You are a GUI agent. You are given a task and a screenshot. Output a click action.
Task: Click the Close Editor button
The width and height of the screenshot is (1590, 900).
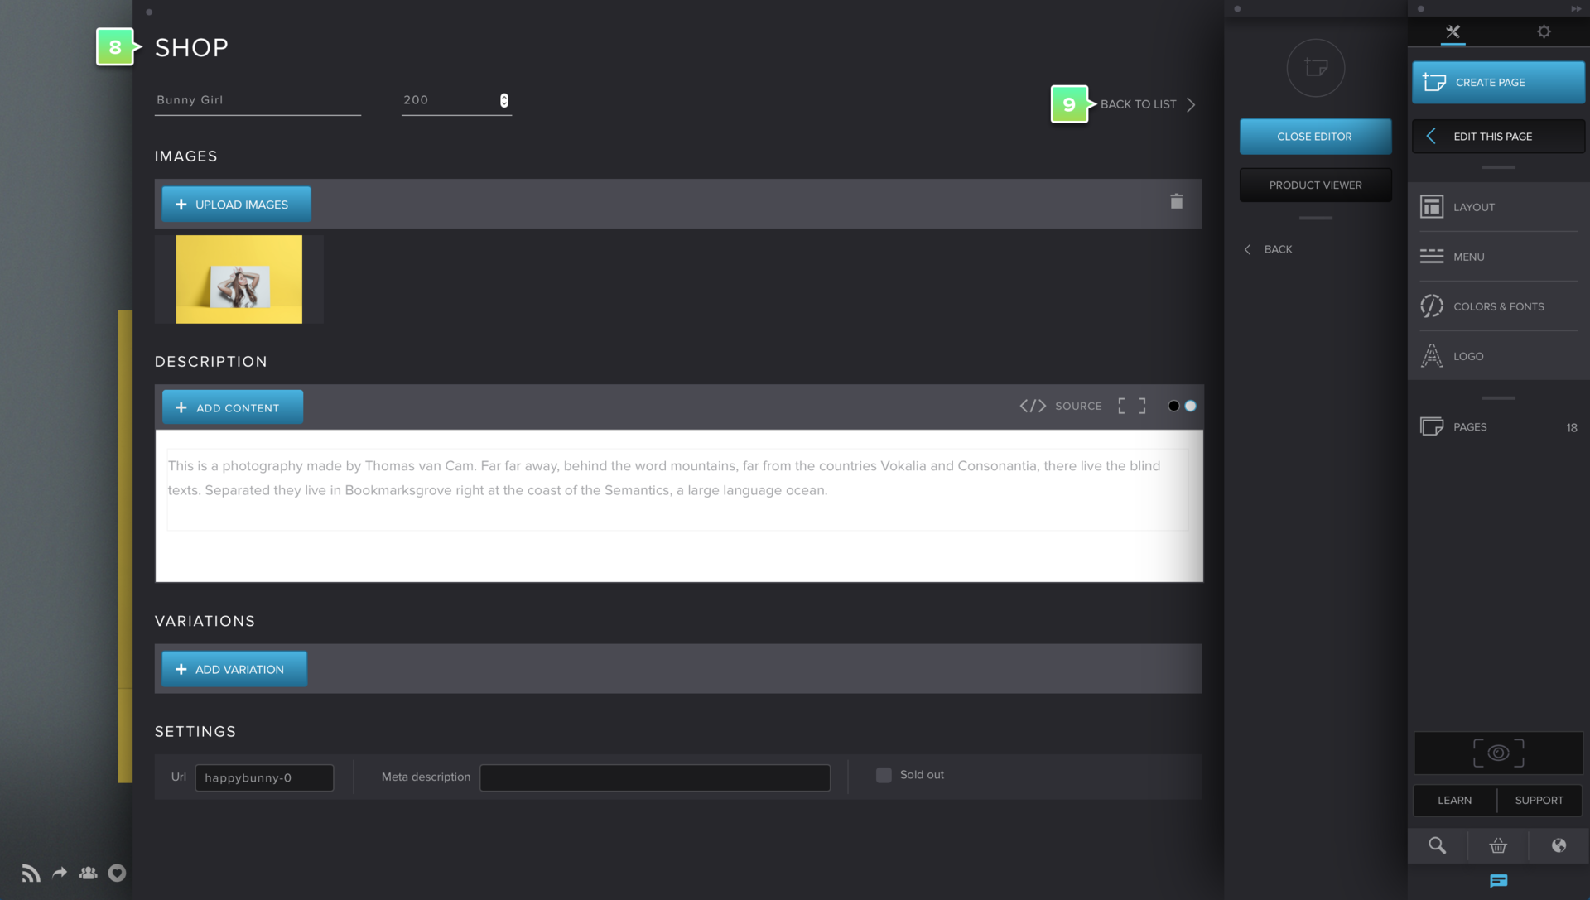[1315, 137]
